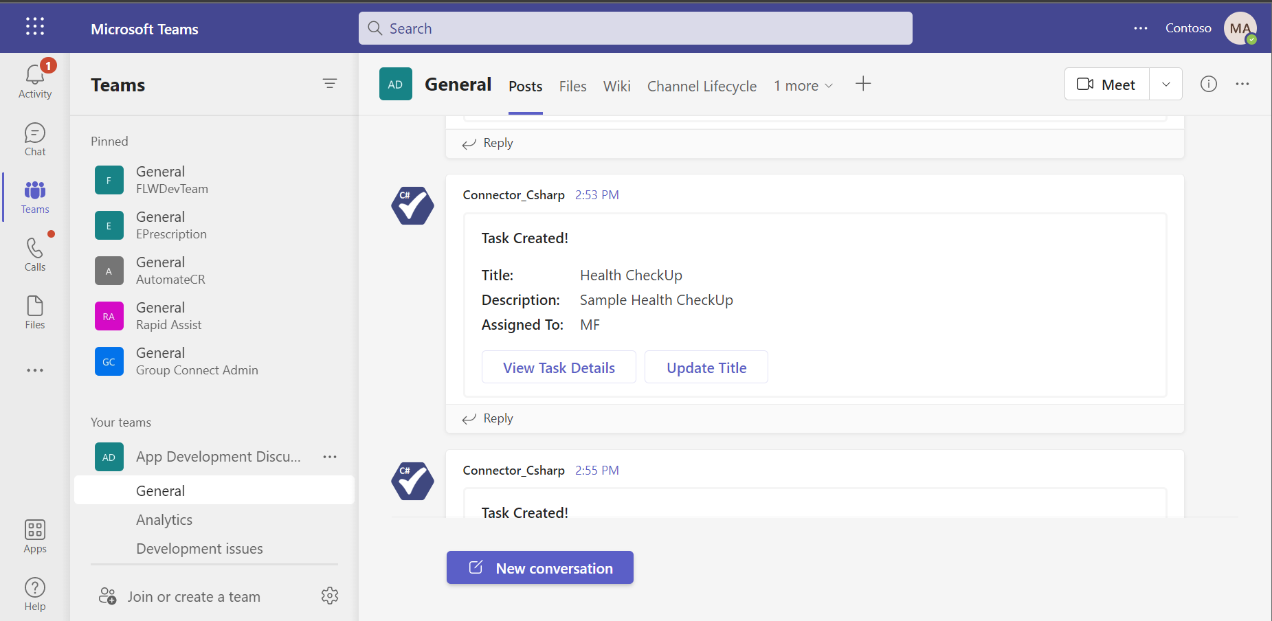Switch to the Posts tab
Image resolution: width=1272 pixels, height=621 pixels.
[526, 86]
